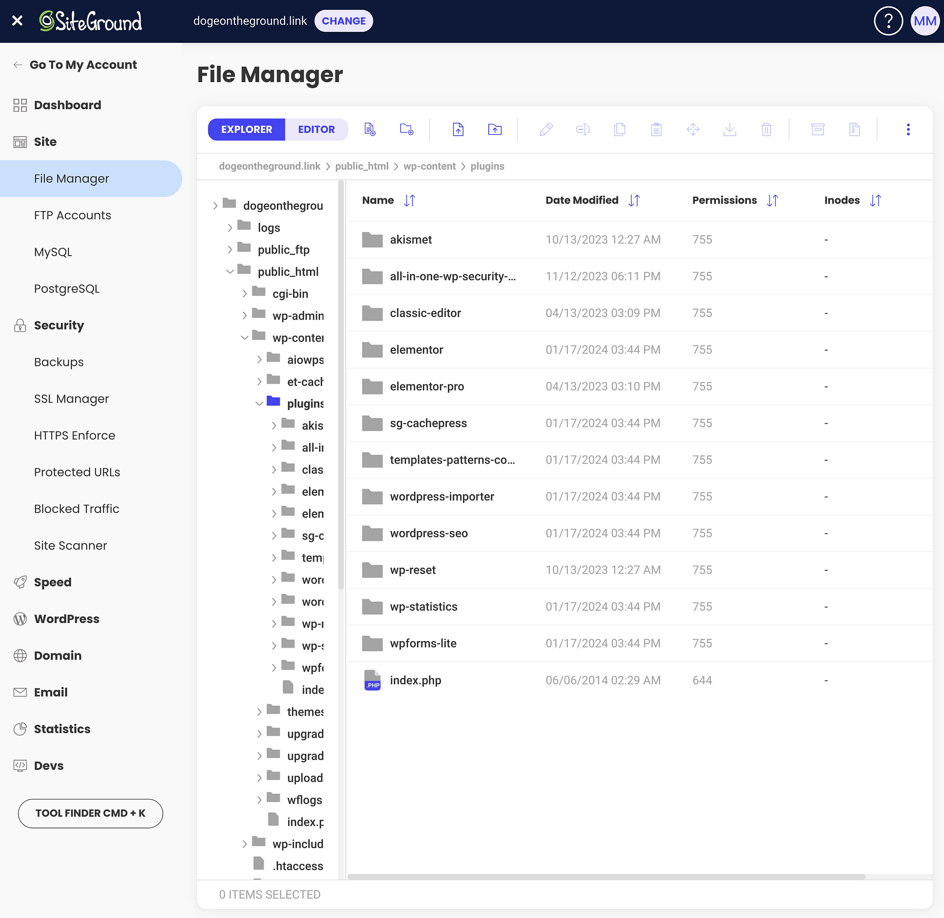Click the move selected item icon
Image resolution: width=944 pixels, height=918 pixels.
coord(694,130)
